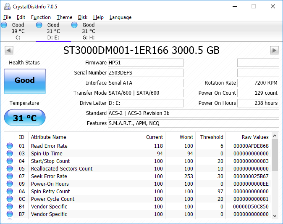283x224 pixels.
Task: Select the D: E: disk tab
Action: 53,31
